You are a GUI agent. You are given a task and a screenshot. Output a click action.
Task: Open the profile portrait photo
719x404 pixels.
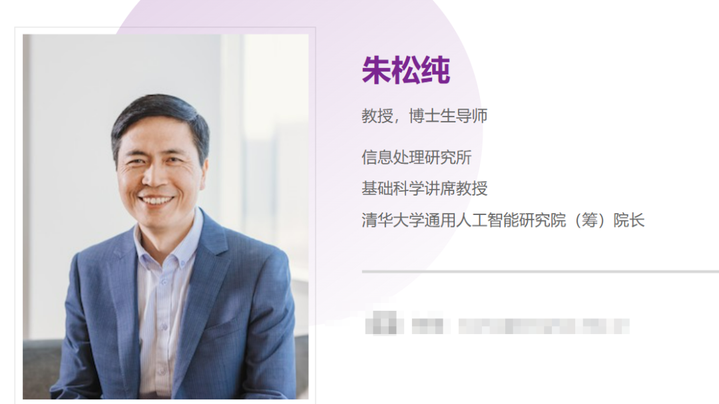point(166,216)
